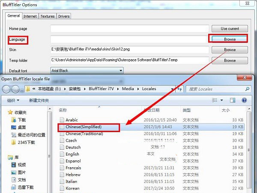Screen dimensions: 257x193
Task: Click the Forward navigation arrow
Action: coord(15,89)
